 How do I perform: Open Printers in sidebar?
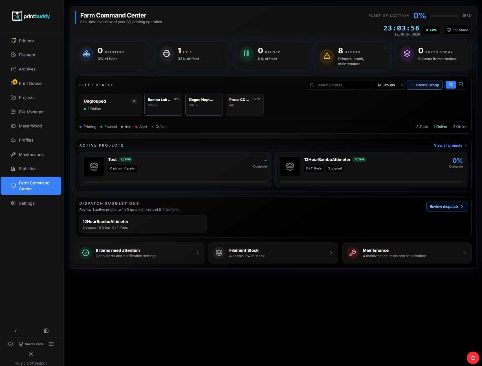pos(31,41)
